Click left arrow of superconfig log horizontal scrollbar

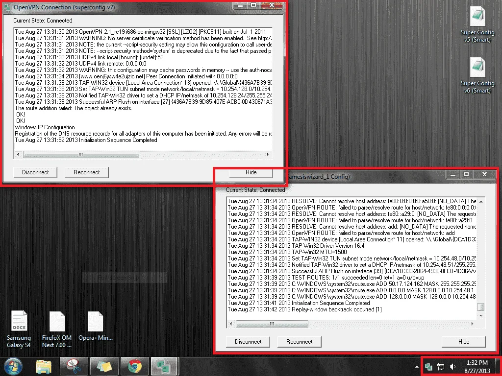pos(18,154)
